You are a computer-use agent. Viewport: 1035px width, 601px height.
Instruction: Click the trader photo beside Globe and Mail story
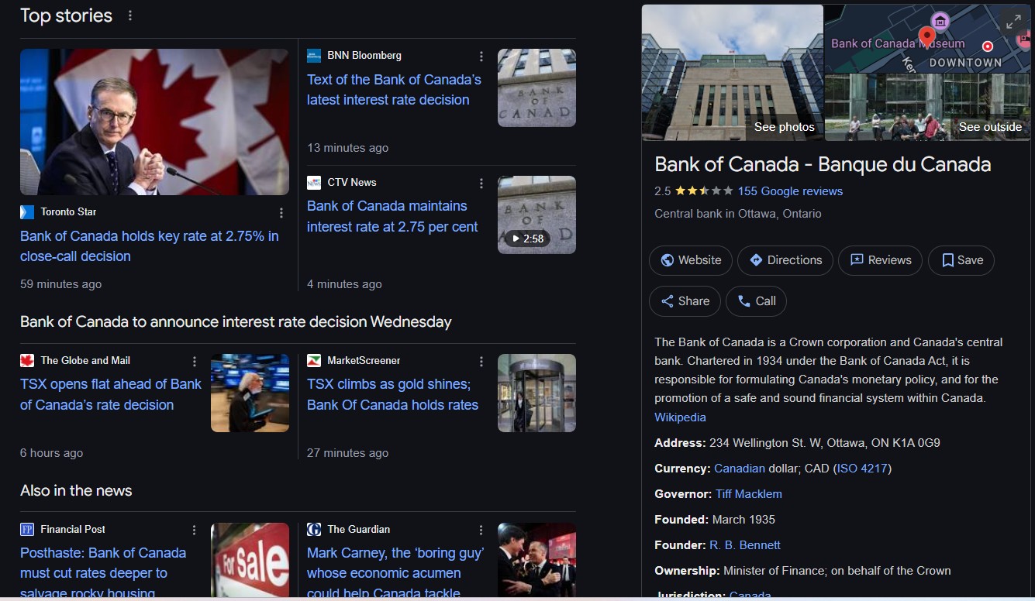tap(250, 393)
